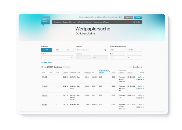Open the Wertpapierhandel menu

(84, 22)
